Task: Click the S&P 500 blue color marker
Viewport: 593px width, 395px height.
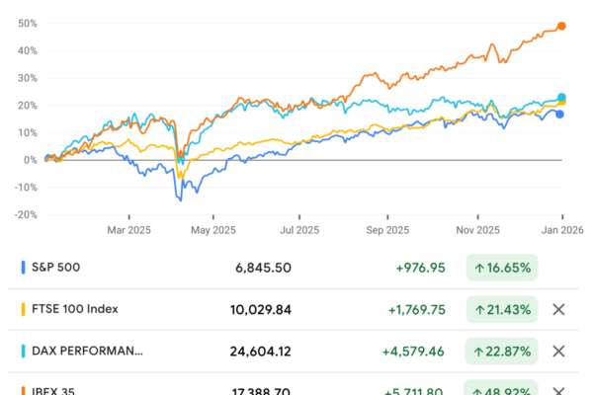Action: click(23, 268)
